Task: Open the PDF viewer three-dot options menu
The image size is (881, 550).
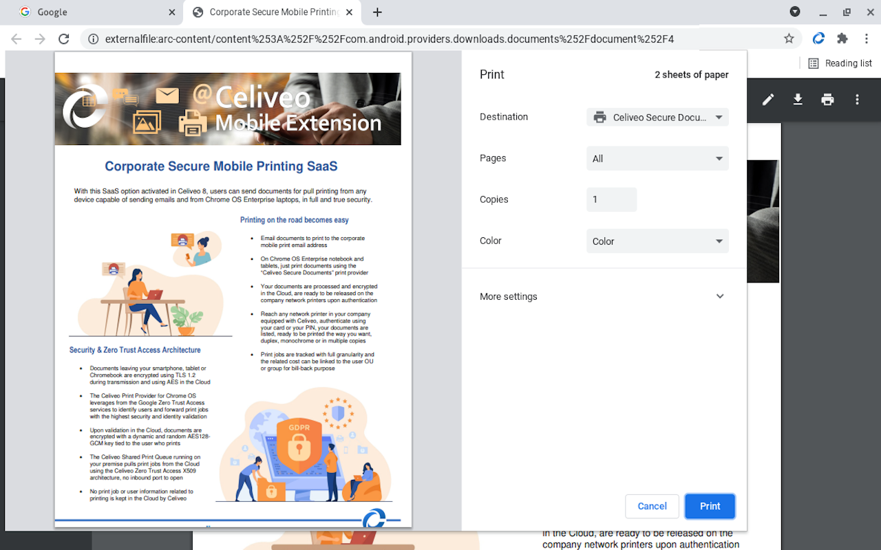Action: pos(857,99)
